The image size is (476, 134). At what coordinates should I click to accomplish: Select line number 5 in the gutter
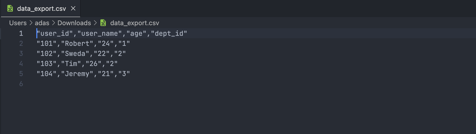pos(21,74)
